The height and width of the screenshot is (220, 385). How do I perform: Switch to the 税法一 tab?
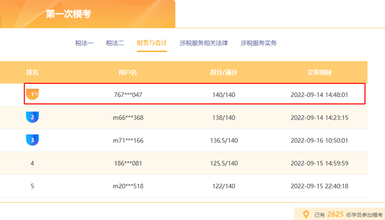coord(84,43)
